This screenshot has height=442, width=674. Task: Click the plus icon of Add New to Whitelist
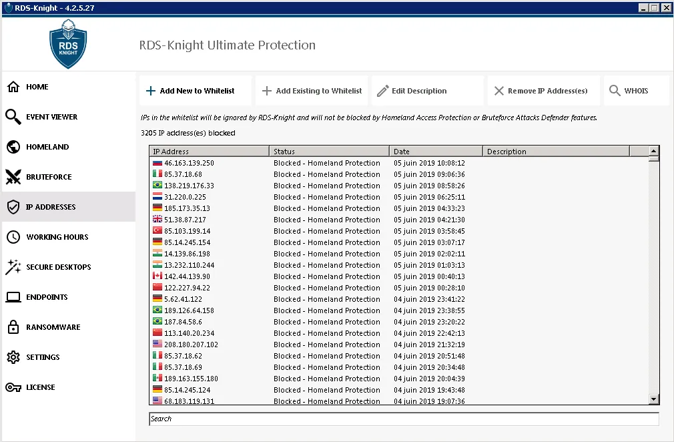tap(150, 91)
